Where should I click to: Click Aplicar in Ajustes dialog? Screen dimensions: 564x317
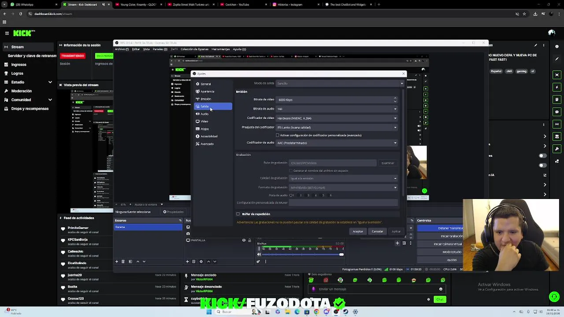(x=396, y=232)
